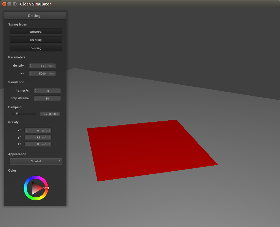Toggle the shearing spring type button
The image size is (280, 227).
click(36, 40)
